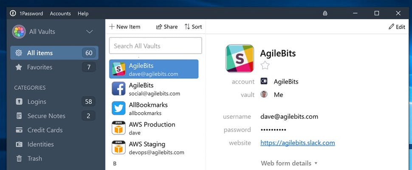Click the lock icon in title bar
412x170 pixels.
click(325, 13)
